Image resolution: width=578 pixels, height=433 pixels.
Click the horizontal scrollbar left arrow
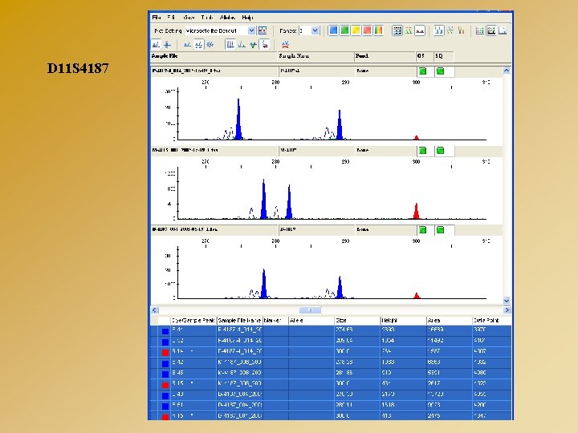click(x=154, y=310)
